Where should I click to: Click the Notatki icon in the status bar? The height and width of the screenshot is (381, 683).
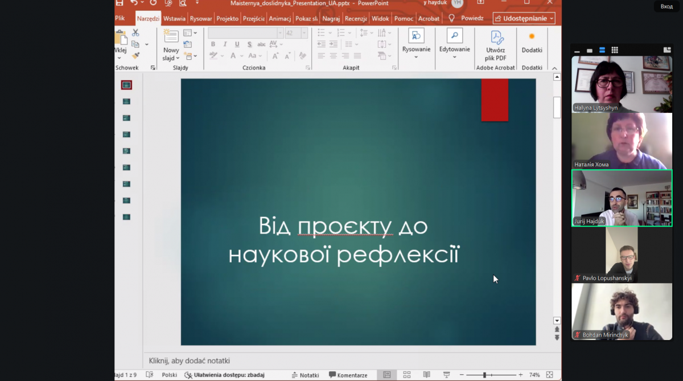tap(295, 375)
